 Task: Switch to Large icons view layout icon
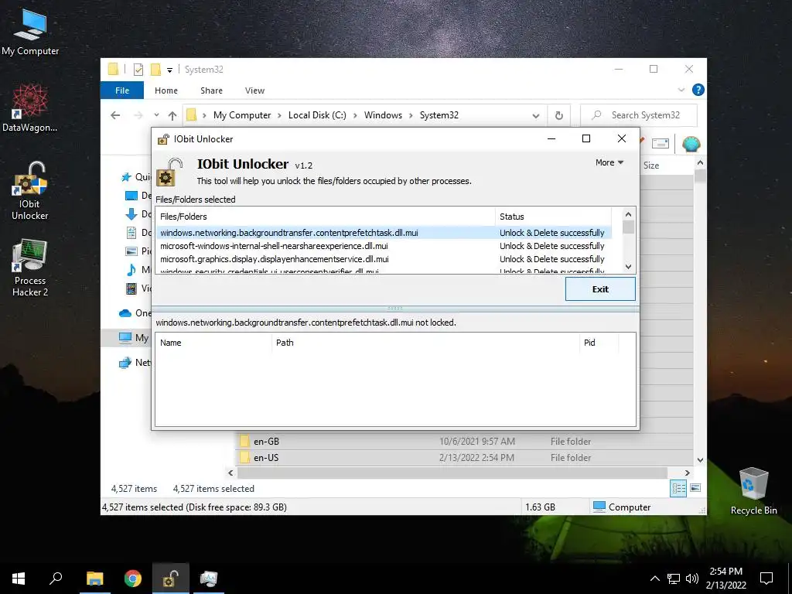click(695, 488)
